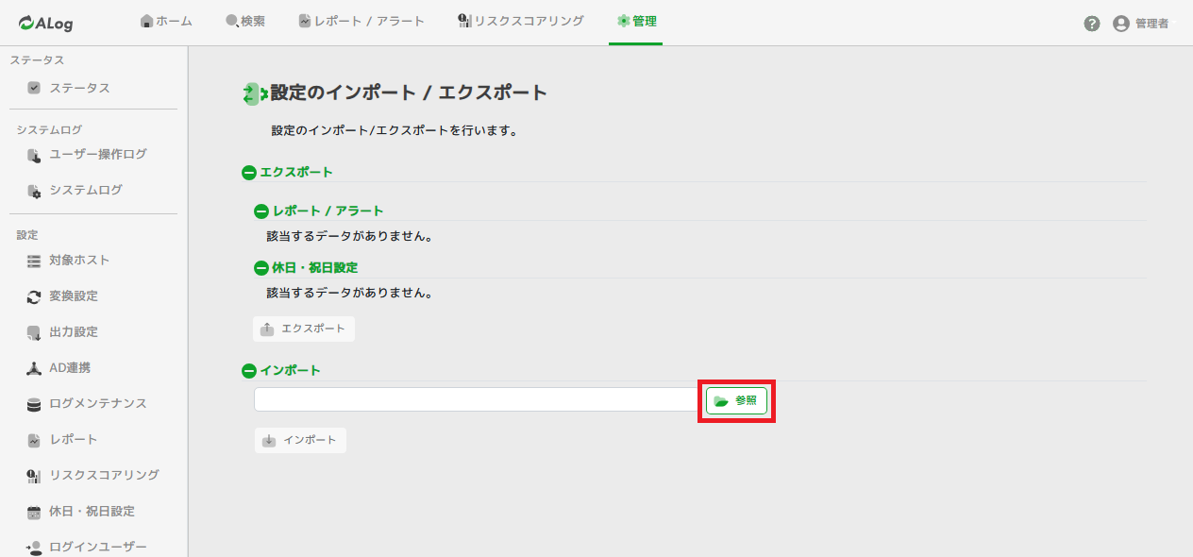Click the help question mark icon

point(1092,24)
